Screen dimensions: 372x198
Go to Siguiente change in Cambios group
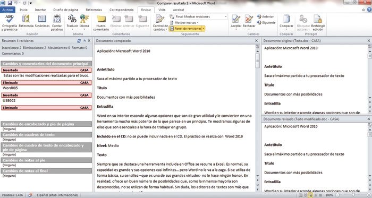coord(266,23)
